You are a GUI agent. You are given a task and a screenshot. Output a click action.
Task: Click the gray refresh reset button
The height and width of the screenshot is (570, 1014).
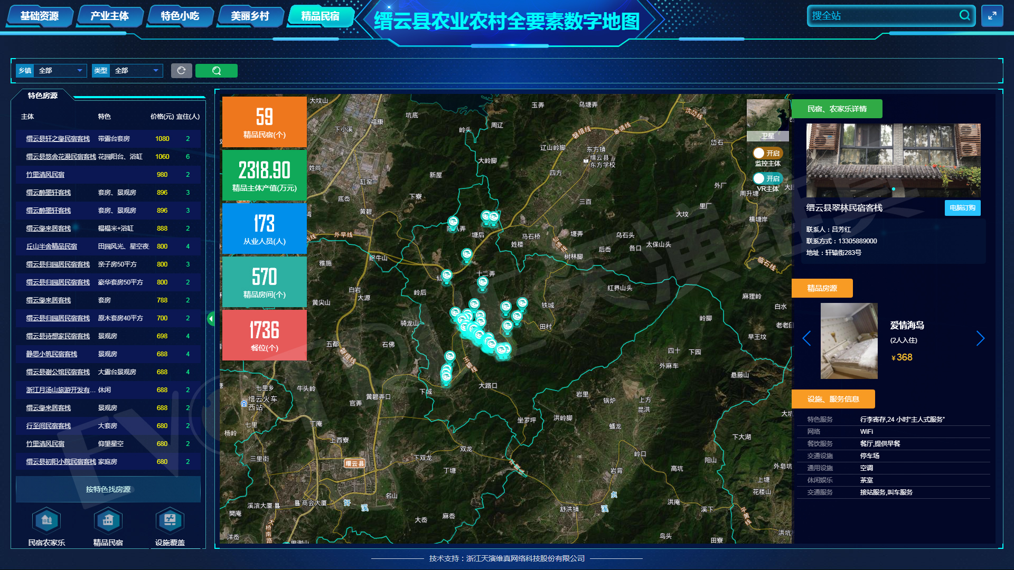181,71
